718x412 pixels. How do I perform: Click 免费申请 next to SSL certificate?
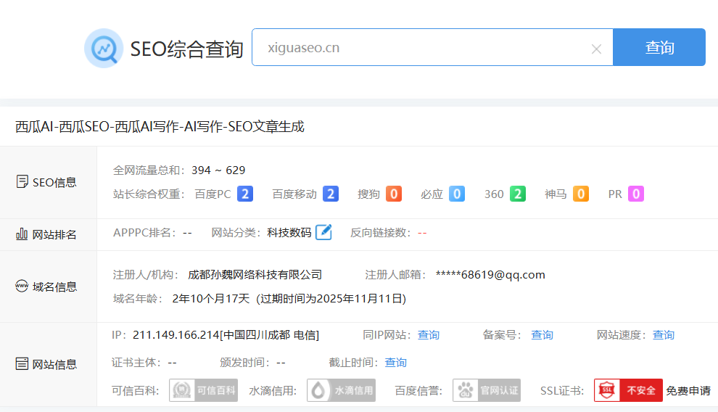tap(688, 390)
